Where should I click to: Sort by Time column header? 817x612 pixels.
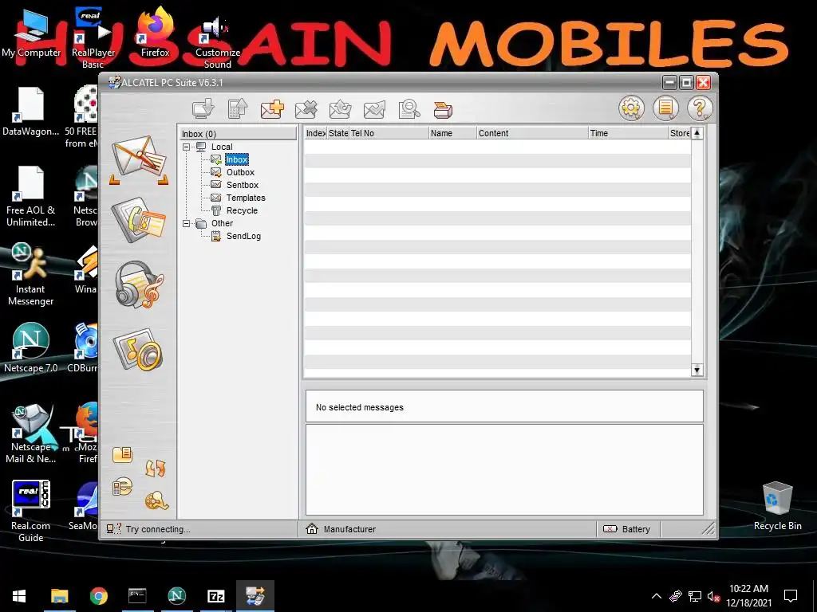628,133
